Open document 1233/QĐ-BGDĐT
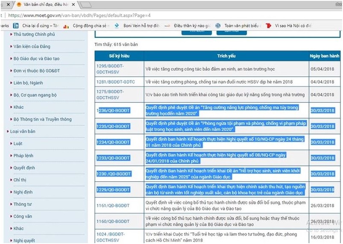 (113, 158)
